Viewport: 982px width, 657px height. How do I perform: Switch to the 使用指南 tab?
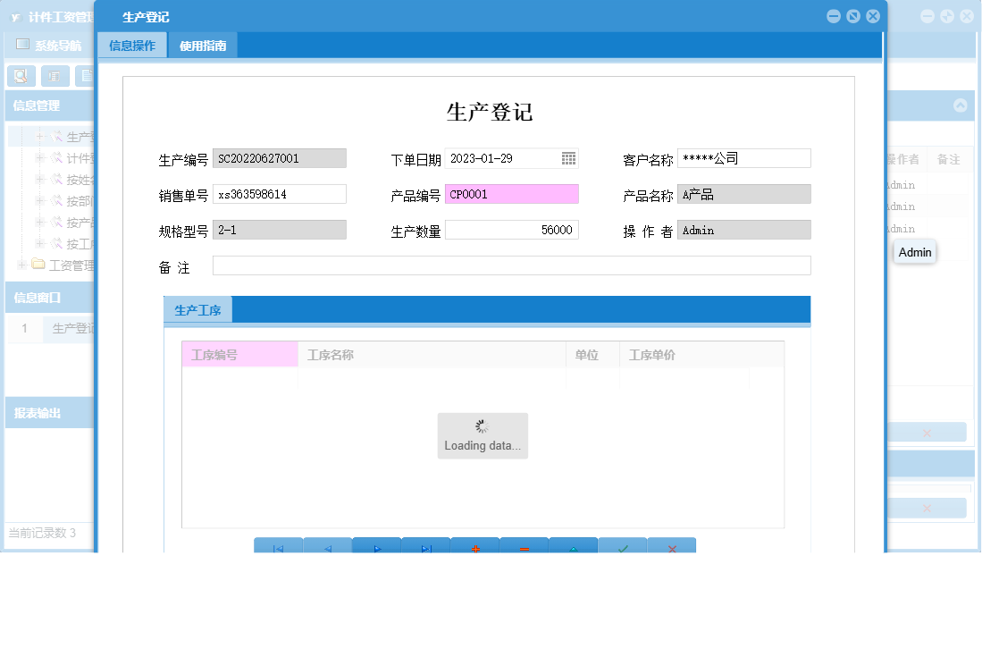(x=203, y=44)
